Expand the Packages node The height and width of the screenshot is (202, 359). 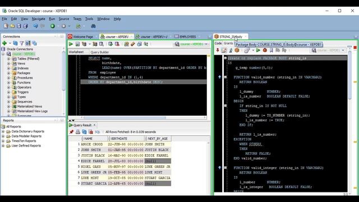coord(8,73)
